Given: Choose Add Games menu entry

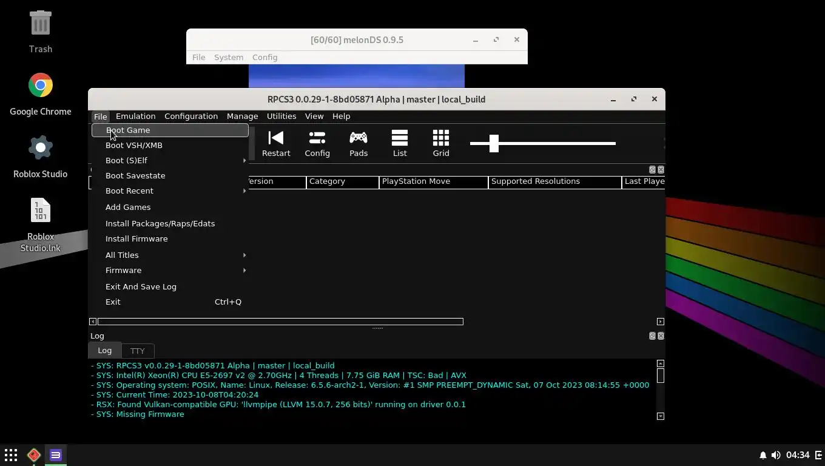Looking at the screenshot, I should [x=170, y=207].
